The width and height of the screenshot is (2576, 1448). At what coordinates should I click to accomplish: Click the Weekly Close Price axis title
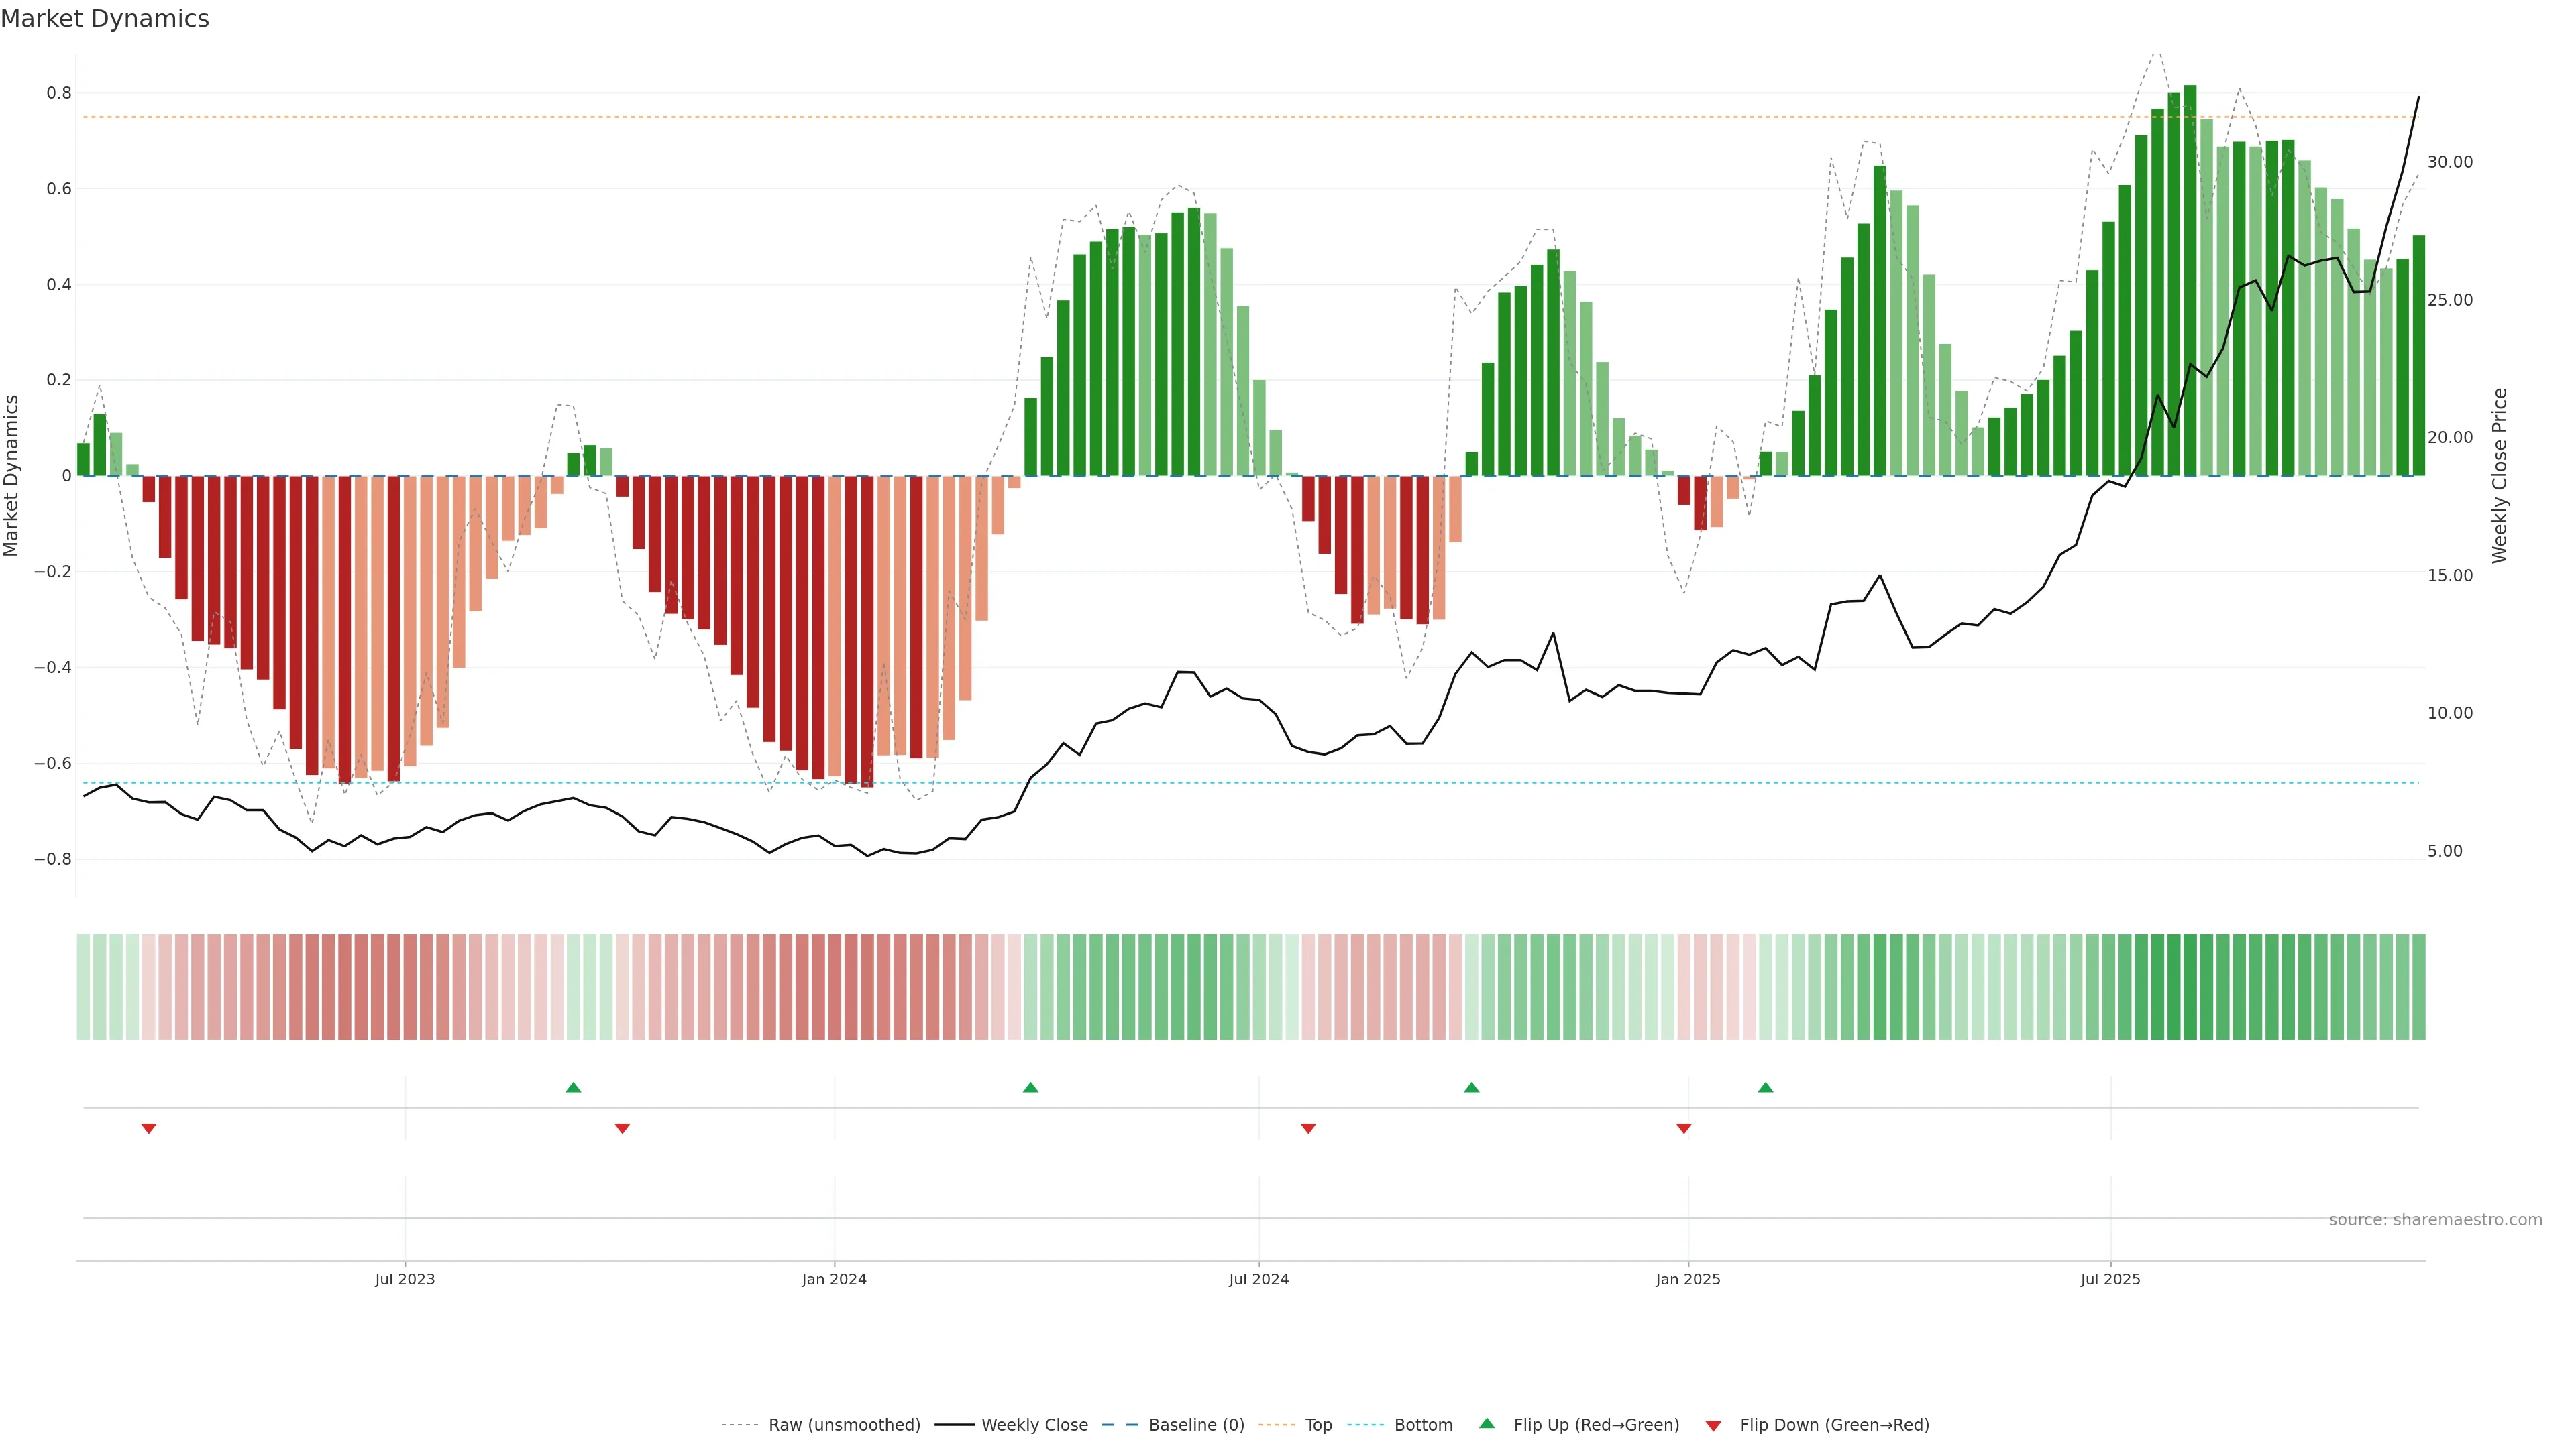tap(2500, 476)
